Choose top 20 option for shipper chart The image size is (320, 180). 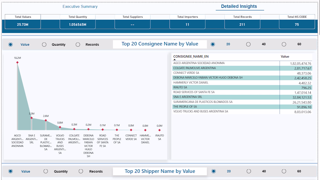214,171
